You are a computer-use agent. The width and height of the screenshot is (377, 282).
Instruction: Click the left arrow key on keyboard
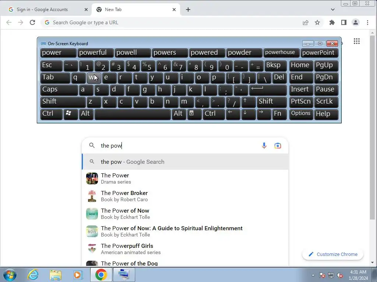[233, 114]
